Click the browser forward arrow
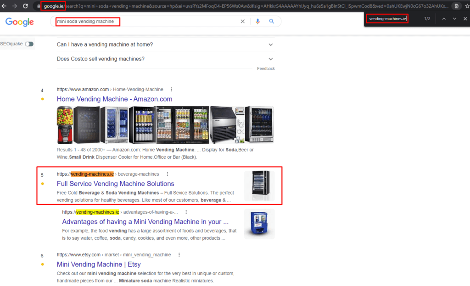This screenshot has height=286, width=470. pos(14,6)
